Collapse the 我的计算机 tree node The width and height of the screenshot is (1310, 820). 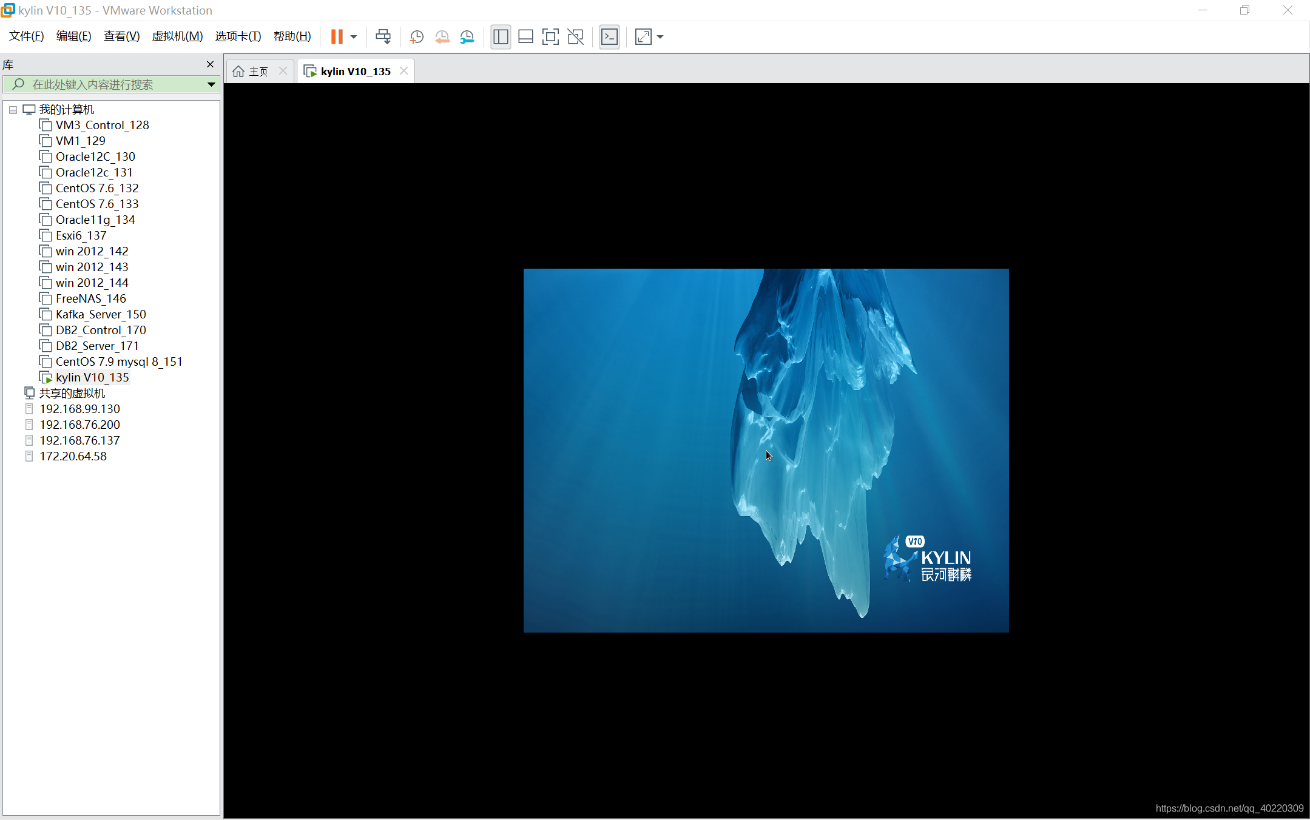(12, 109)
